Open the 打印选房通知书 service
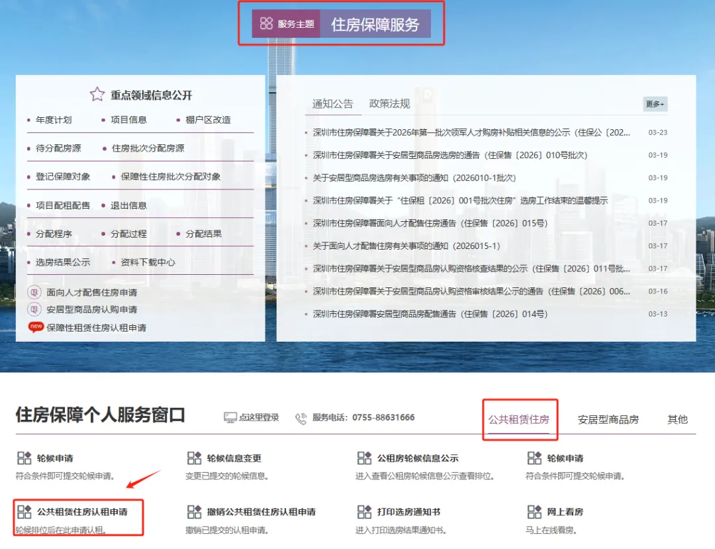 point(408,512)
